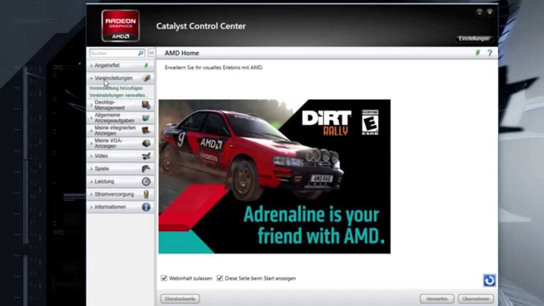Click the green pin icon beside Angeheftet

pos(146,65)
